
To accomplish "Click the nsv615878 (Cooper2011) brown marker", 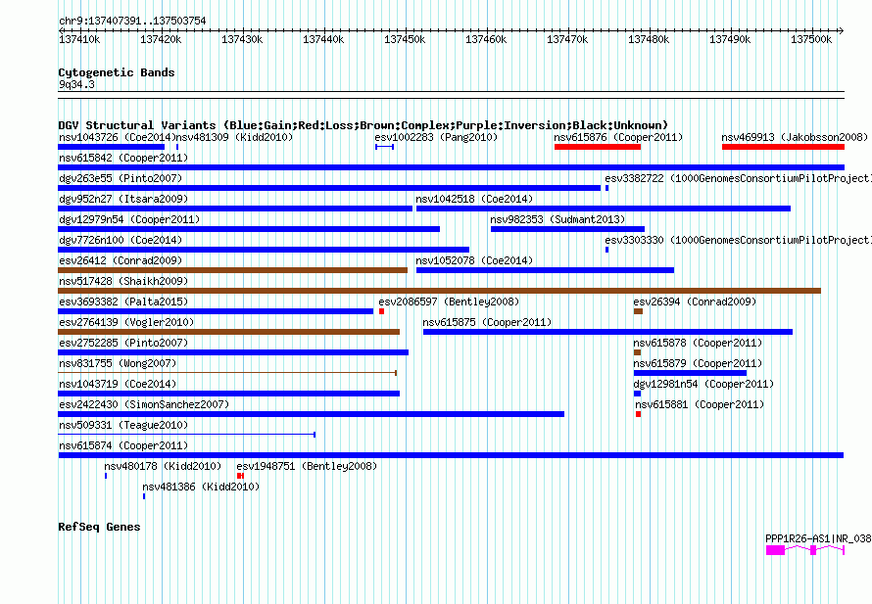I will point(637,352).
